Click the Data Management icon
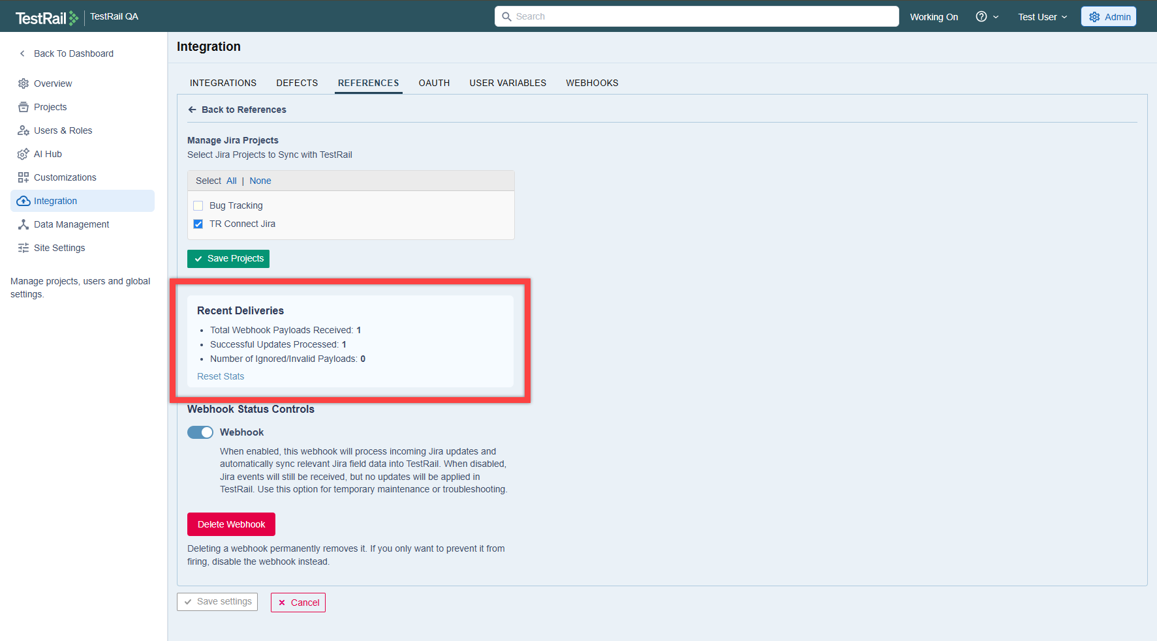Screen dimensions: 1157x641 point(23,224)
